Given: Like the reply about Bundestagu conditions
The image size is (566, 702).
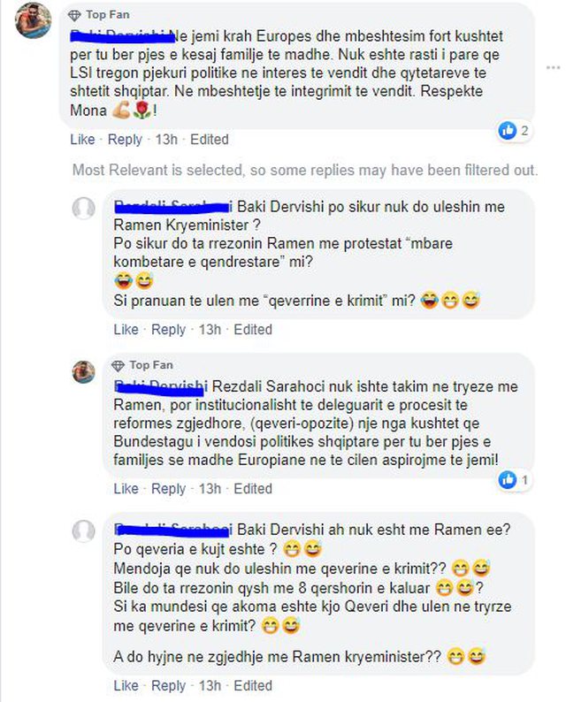Looking at the screenshot, I should 126,488.
